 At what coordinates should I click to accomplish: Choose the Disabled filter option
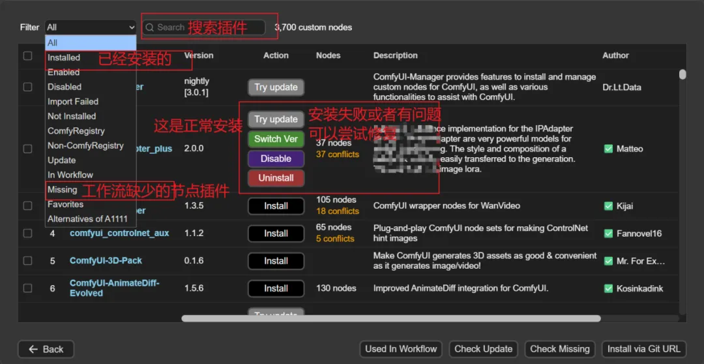90,87
